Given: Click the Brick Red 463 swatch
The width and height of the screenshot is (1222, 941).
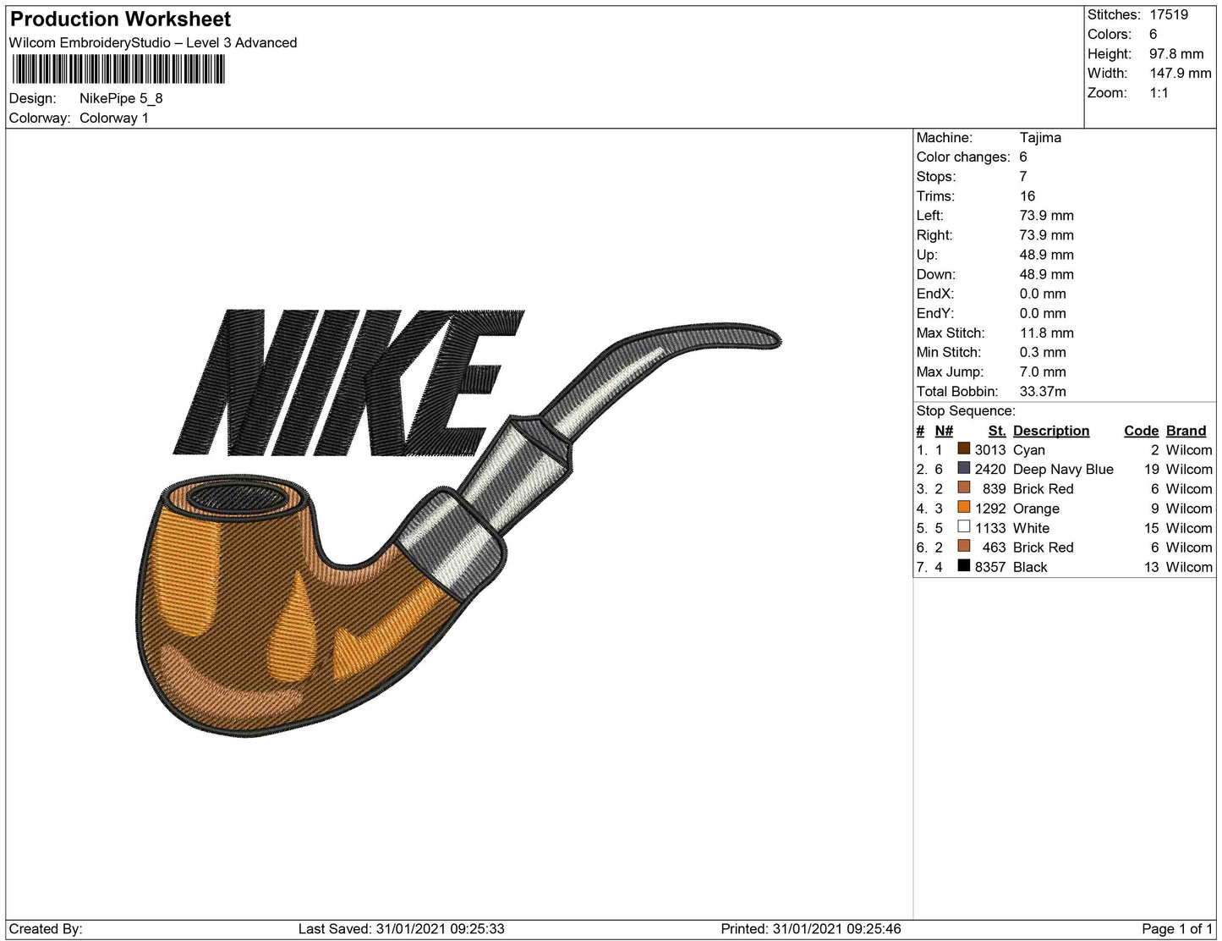Looking at the screenshot, I should point(963,547).
